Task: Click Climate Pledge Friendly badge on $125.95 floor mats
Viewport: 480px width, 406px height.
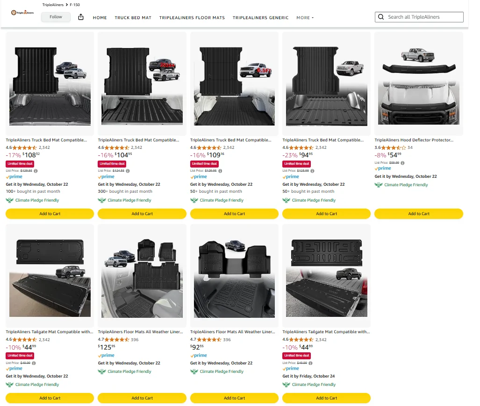Action: click(125, 371)
